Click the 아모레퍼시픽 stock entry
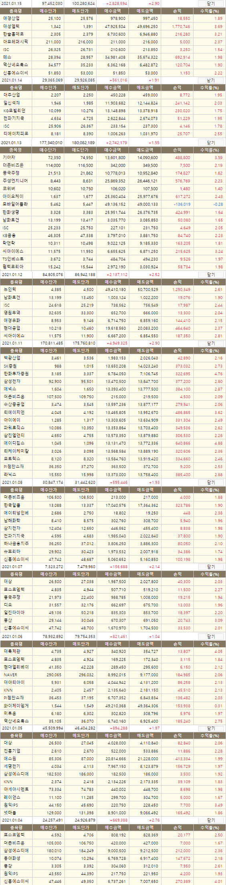 coord(15,42)
